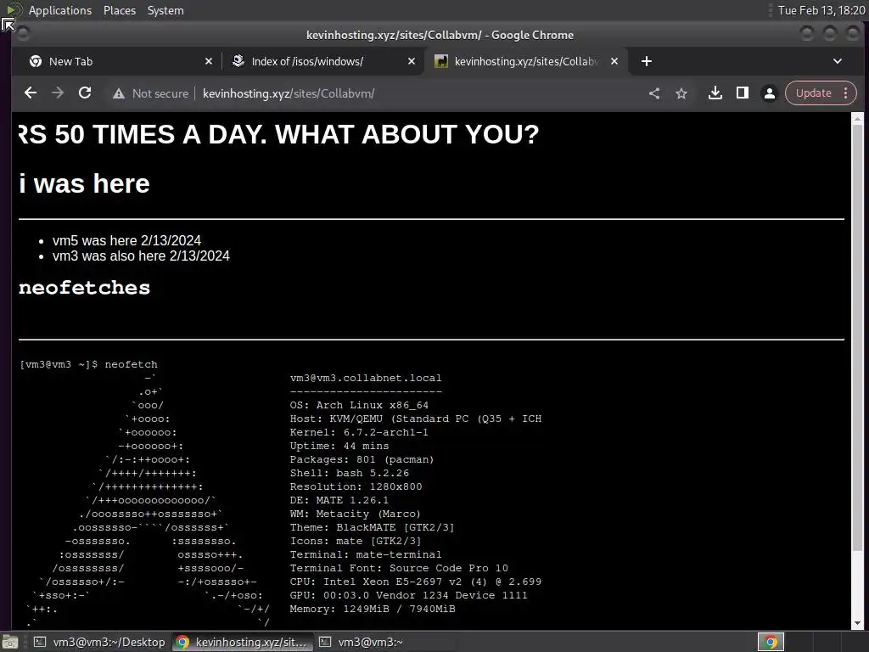Click the page scrollbar up arrow
869x652 pixels.
(x=857, y=119)
